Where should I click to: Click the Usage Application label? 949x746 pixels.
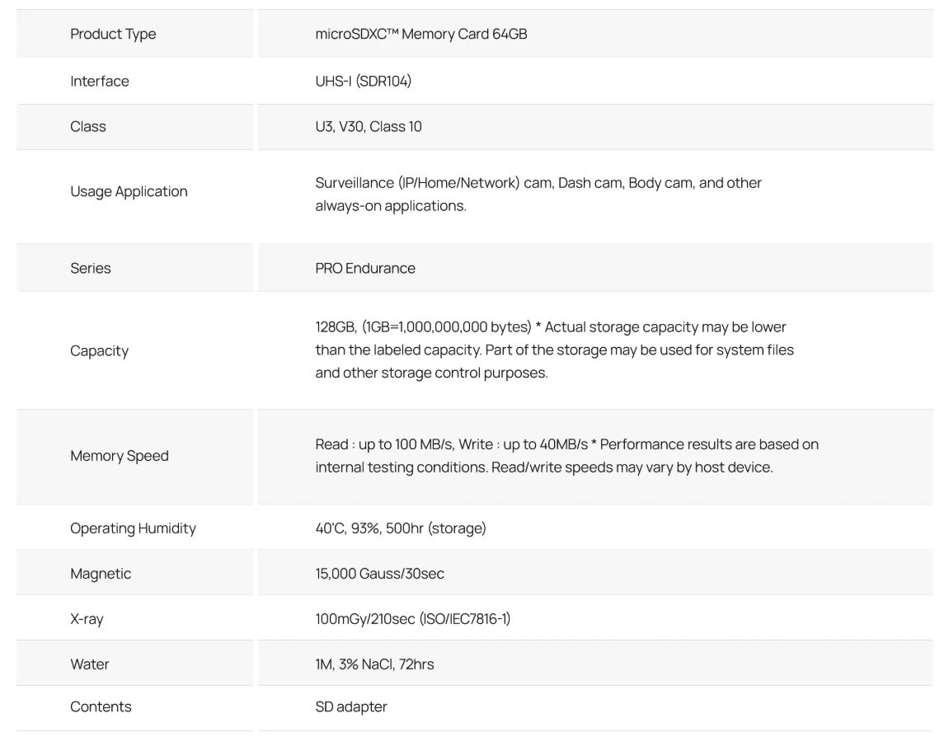[129, 191]
